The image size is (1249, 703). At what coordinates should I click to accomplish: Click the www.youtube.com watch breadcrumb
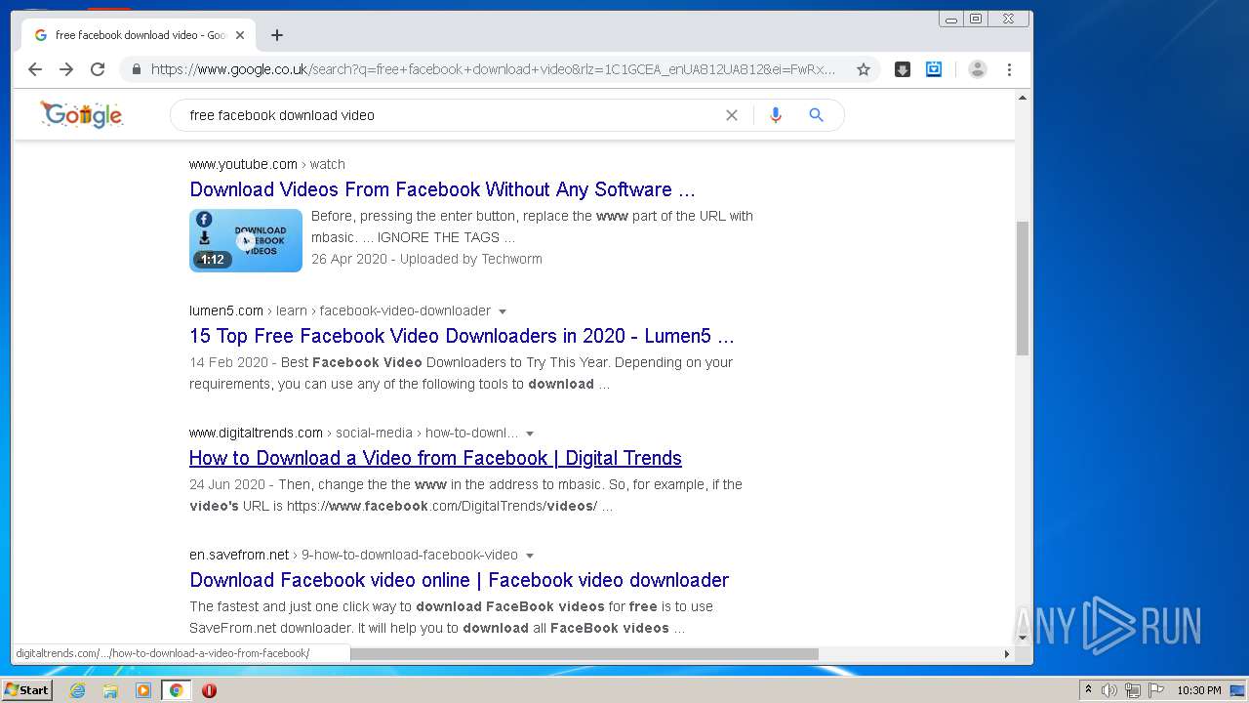(267, 164)
